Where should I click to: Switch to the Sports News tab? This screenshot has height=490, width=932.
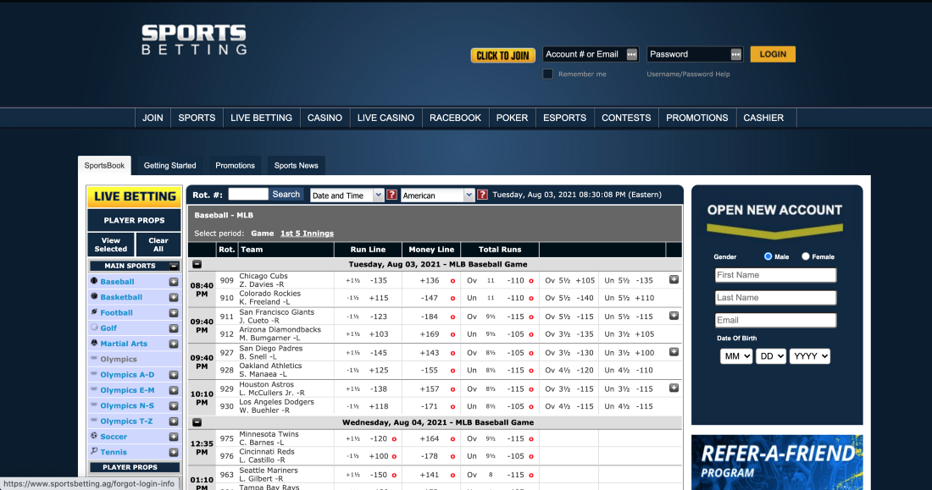pos(296,166)
